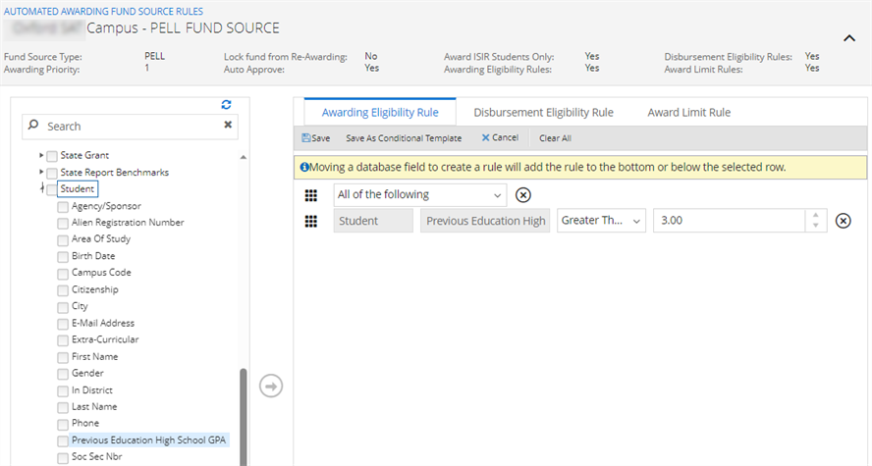
Task: Refresh the field tree list
Action: click(226, 104)
